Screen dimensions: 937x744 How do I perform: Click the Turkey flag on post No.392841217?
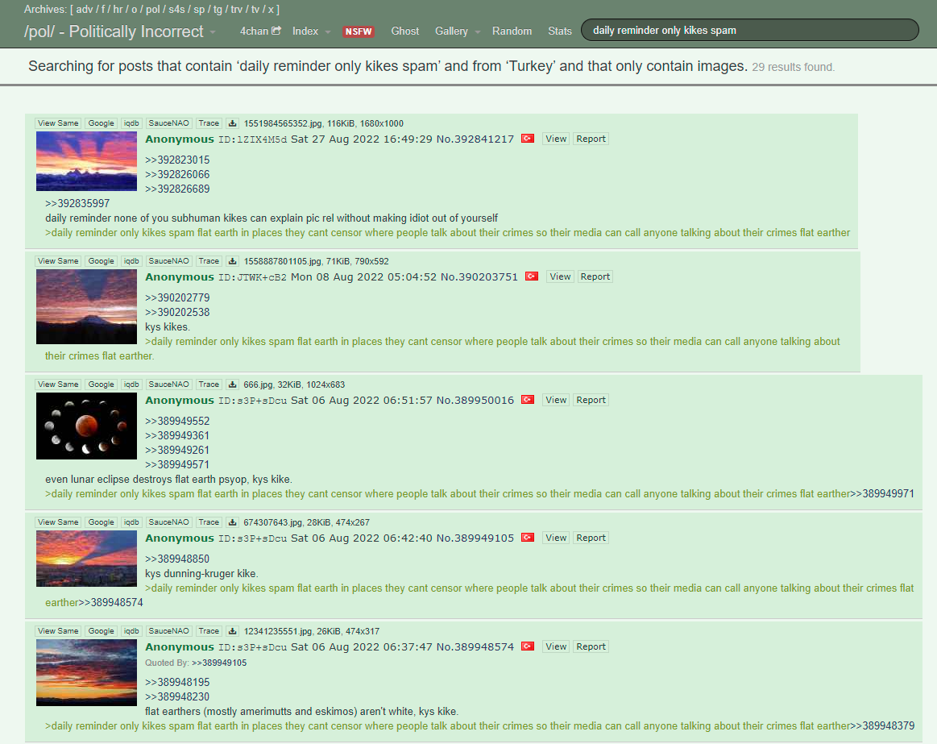click(528, 139)
